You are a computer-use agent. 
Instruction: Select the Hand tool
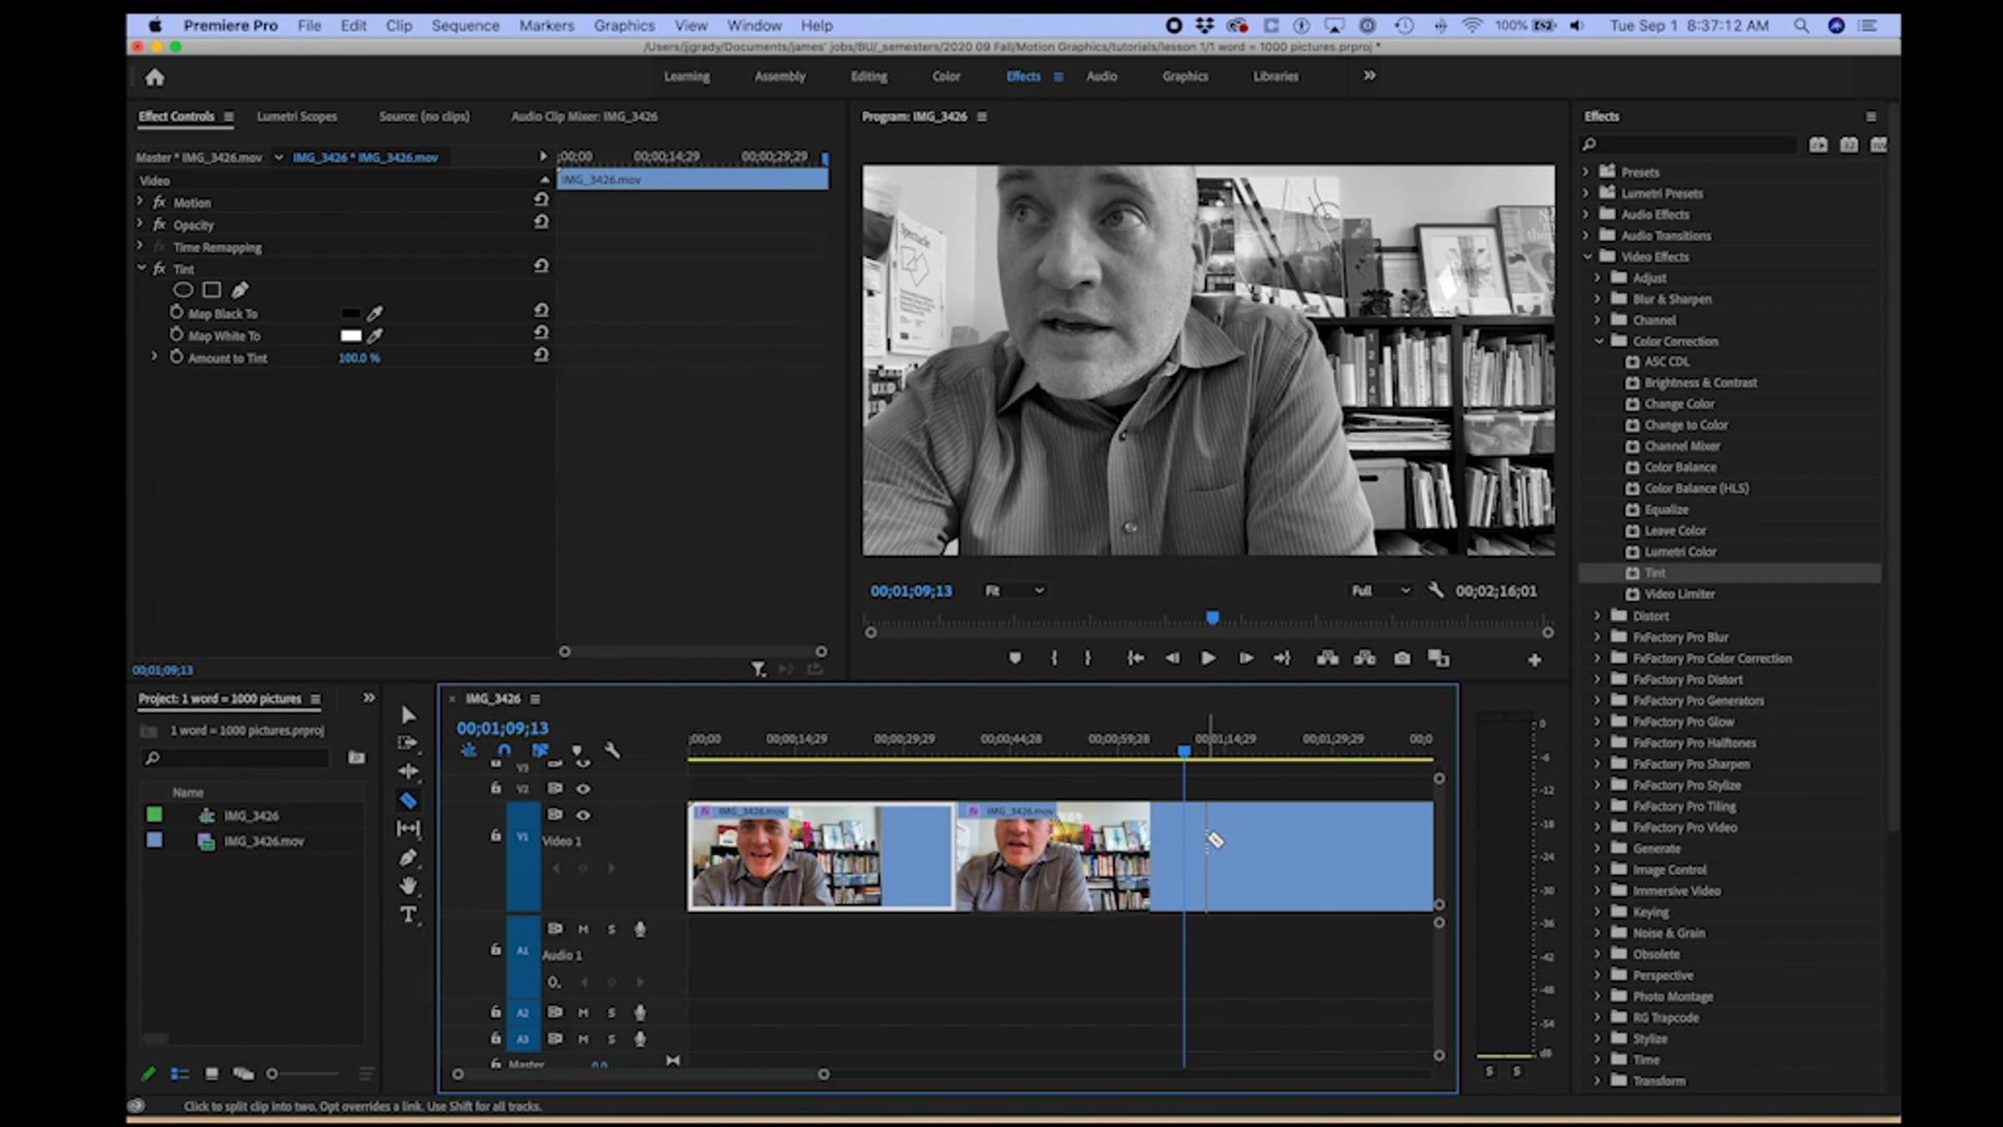click(408, 886)
